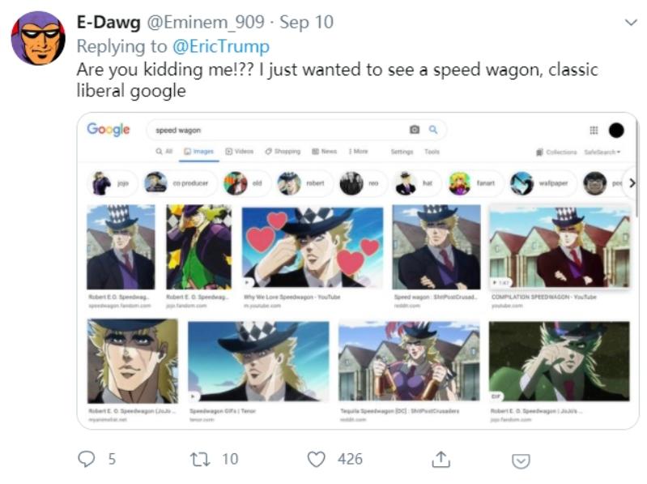Switch to the Videos search tab

(x=240, y=152)
